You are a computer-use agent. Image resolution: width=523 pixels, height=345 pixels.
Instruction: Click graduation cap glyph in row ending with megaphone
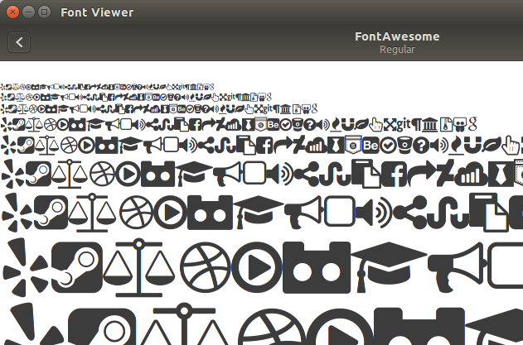point(389,267)
